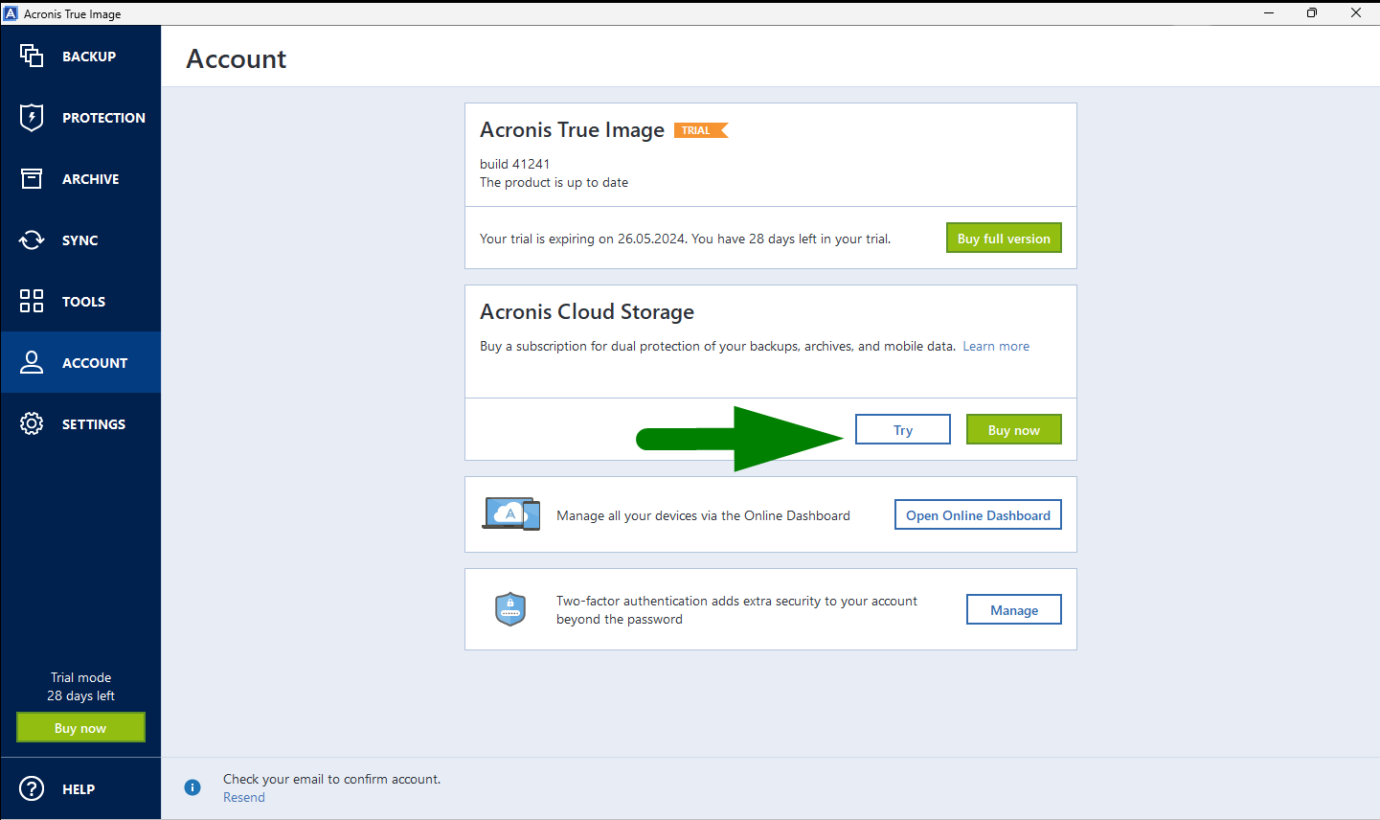The width and height of the screenshot is (1380, 820).
Task: Click Buy now for Cloud Storage
Action: [1013, 429]
